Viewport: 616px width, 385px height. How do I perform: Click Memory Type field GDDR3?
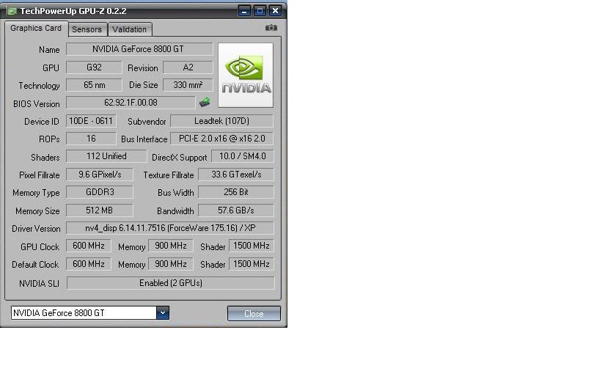(100, 192)
